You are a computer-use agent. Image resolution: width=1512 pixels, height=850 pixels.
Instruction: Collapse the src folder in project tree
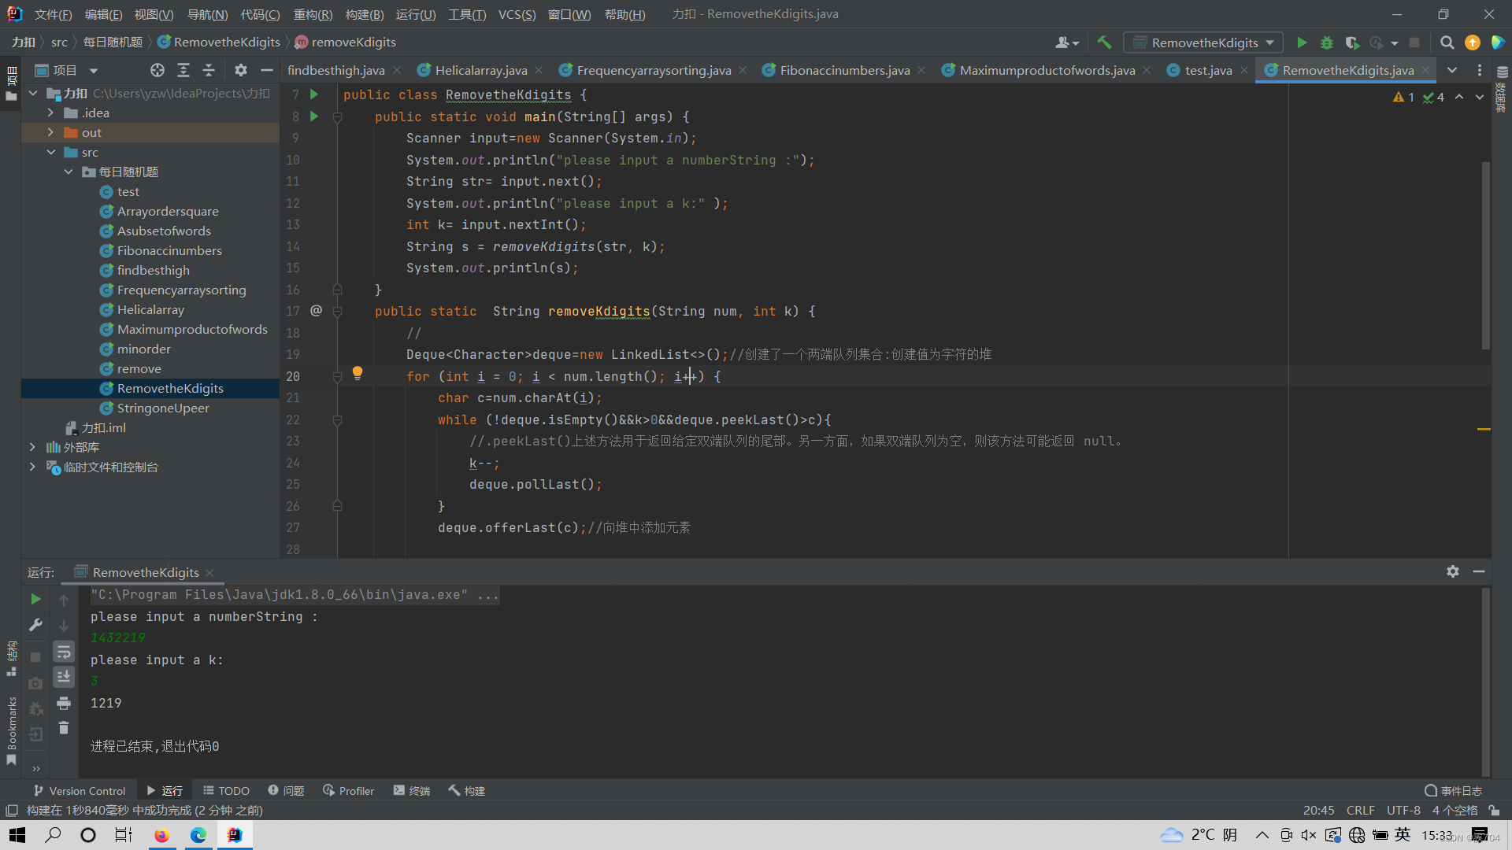[50, 152]
